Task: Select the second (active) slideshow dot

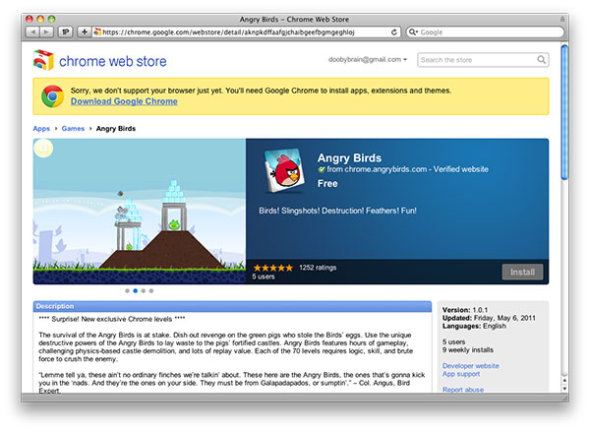Action: click(136, 290)
